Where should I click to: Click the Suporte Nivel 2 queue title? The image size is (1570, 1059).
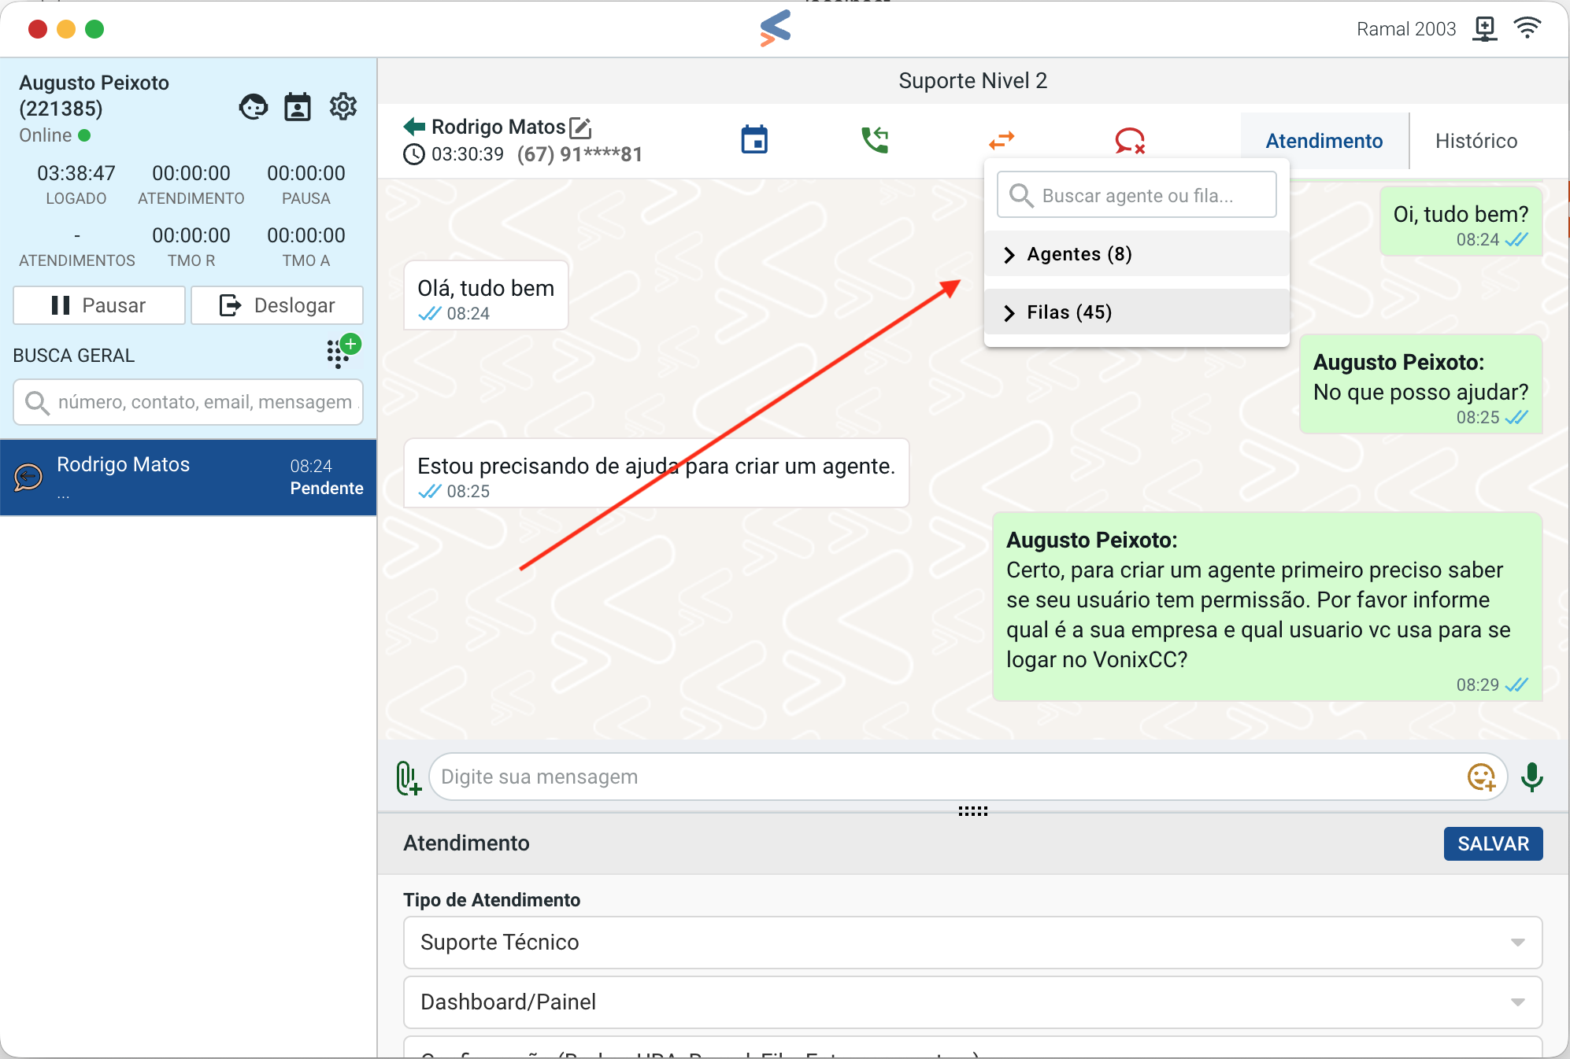tap(973, 81)
